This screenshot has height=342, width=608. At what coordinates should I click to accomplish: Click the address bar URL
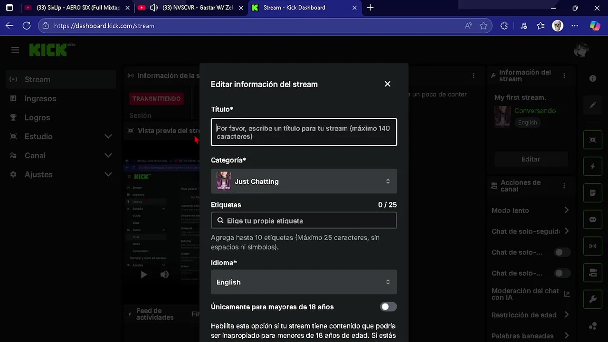tap(104, 26)
